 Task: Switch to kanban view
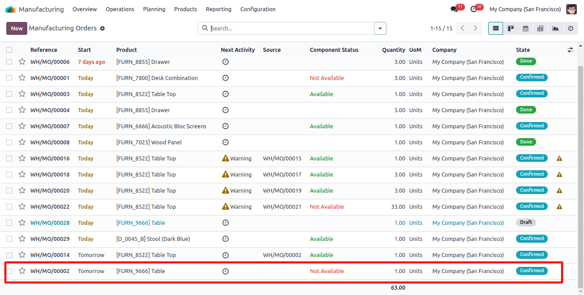pyautogui.click(x=511, y=28)
